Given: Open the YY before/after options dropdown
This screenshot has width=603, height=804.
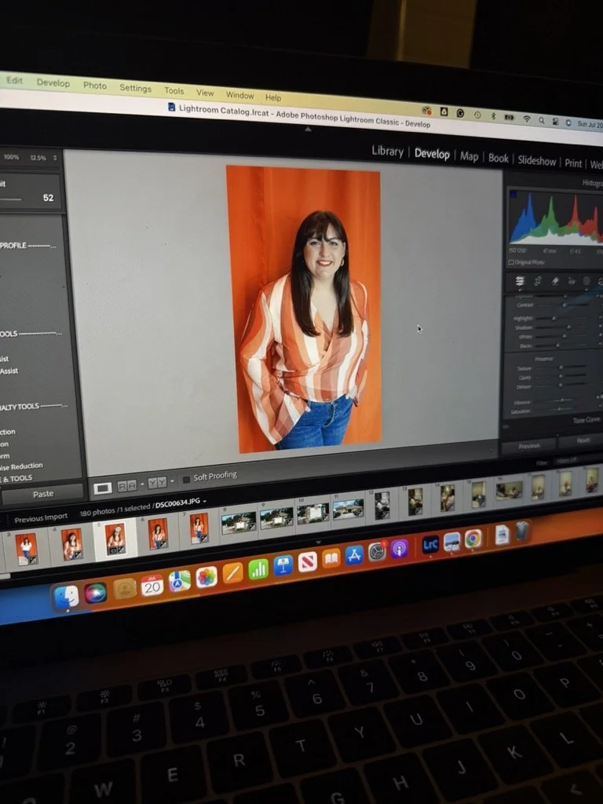Looking at the screenshot, I should tap(172, 481).
